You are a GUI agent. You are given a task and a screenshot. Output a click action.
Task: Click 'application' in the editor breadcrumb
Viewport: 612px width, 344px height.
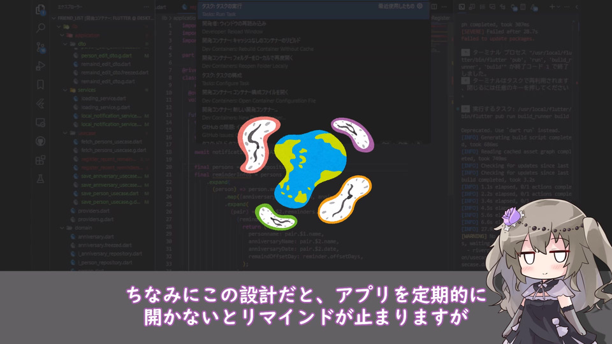(x=185, y=18)
